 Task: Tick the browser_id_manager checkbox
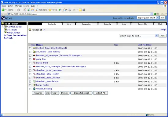coord(30,55)
